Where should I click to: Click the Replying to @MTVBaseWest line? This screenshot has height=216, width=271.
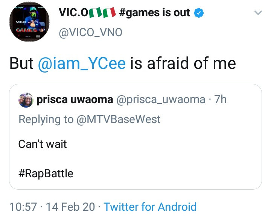click(90, 119)
